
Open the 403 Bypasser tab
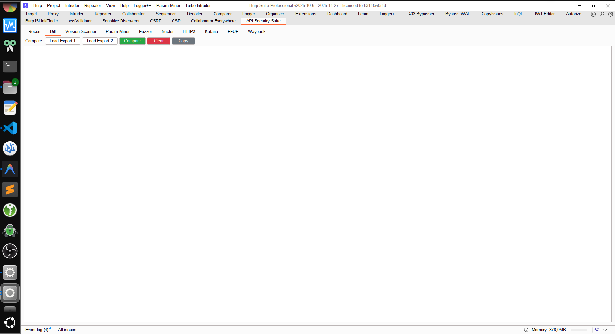(421, 14)
